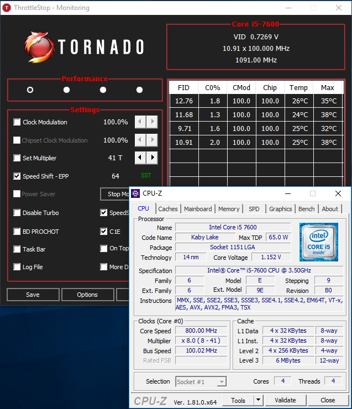Minimize the CPU-Z window
This screenshot has width=352, height=409.
288,193
